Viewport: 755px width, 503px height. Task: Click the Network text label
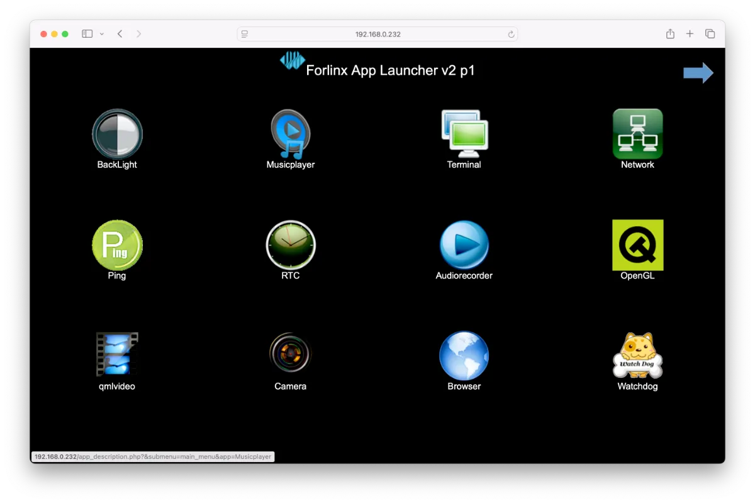(637, 165)
